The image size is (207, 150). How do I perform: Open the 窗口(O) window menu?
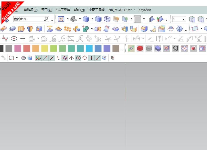47,10
